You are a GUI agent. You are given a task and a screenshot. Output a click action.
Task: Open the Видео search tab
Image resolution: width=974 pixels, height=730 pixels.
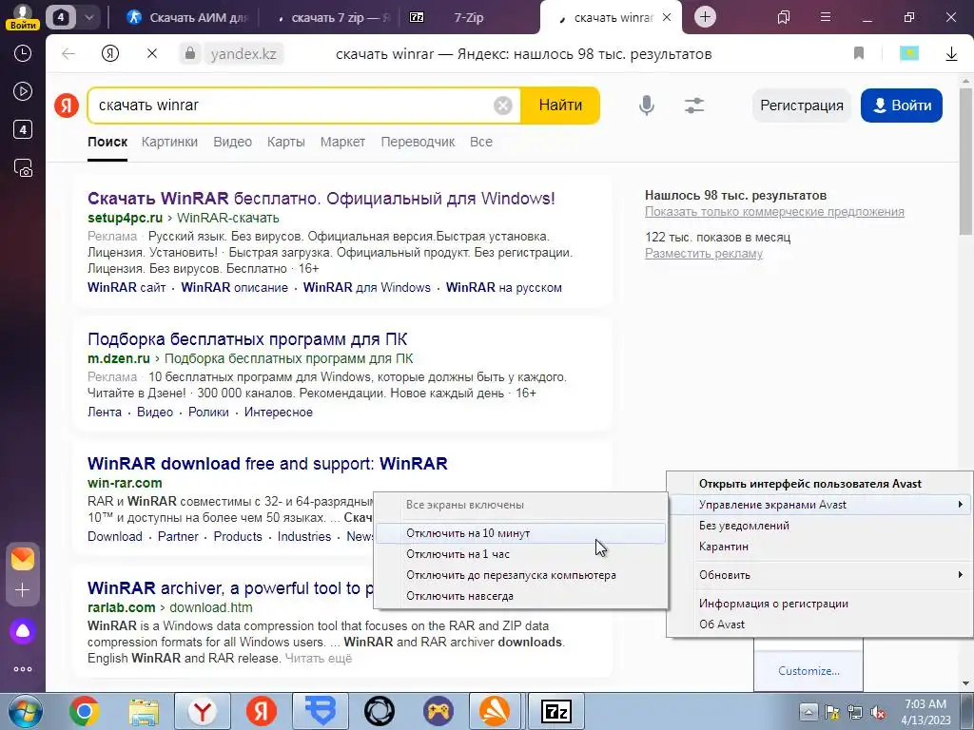click(x=232, y=143)
